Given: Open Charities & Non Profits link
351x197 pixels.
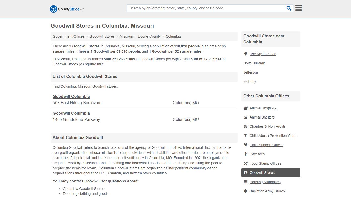Looking at the screenshot, I should [267, 126].
